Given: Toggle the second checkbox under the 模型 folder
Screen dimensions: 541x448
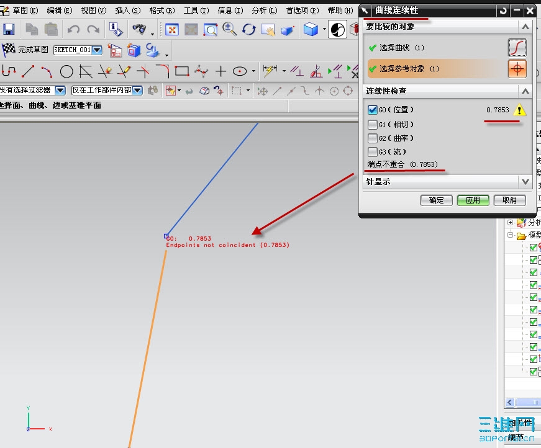Looking at the screenshot, I should [533, 260].
